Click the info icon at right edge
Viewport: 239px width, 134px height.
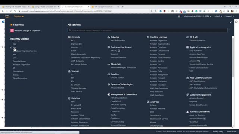pyautogui.click(x=236, y=22)
